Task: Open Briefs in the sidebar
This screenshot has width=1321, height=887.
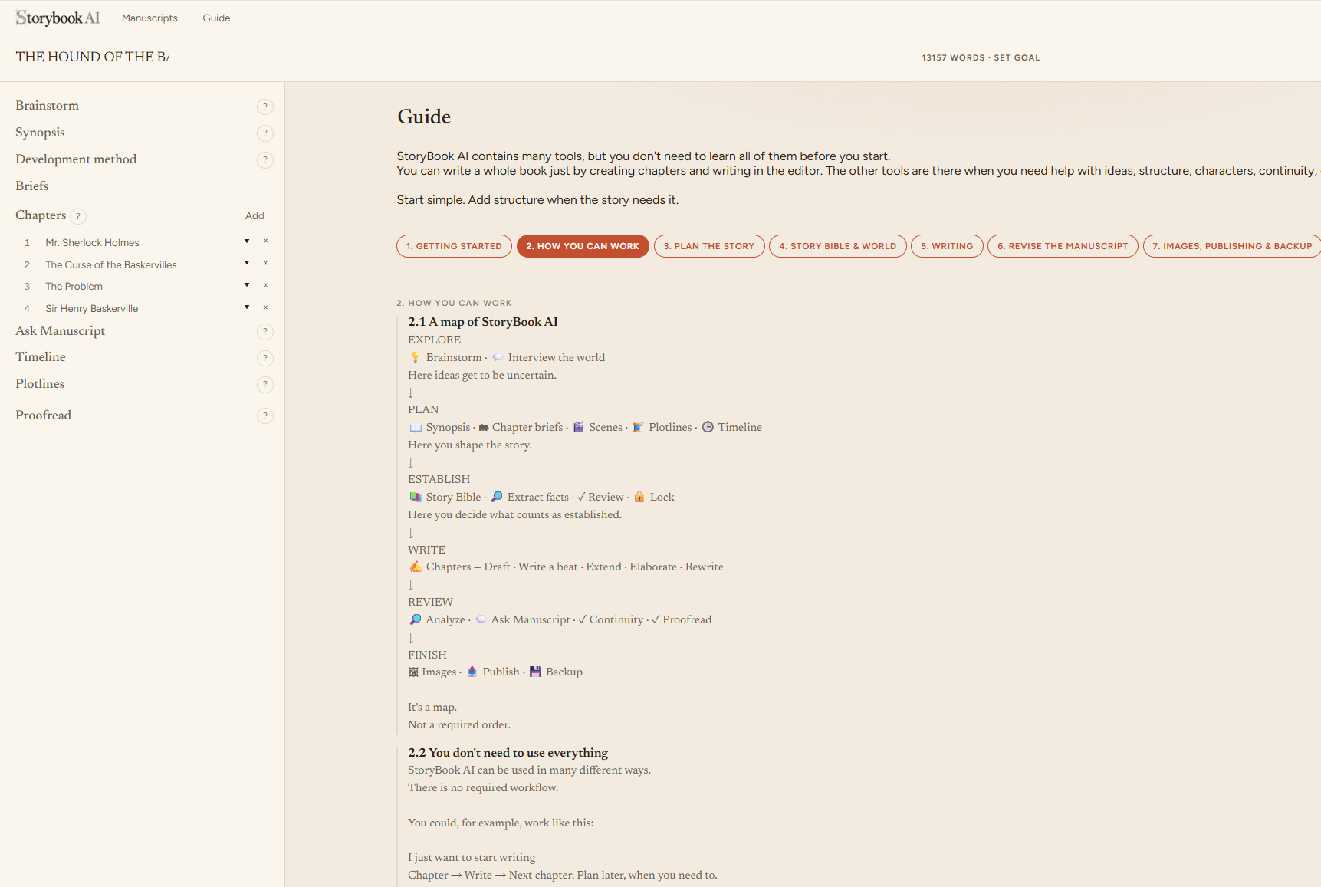Action: point(32,186)
